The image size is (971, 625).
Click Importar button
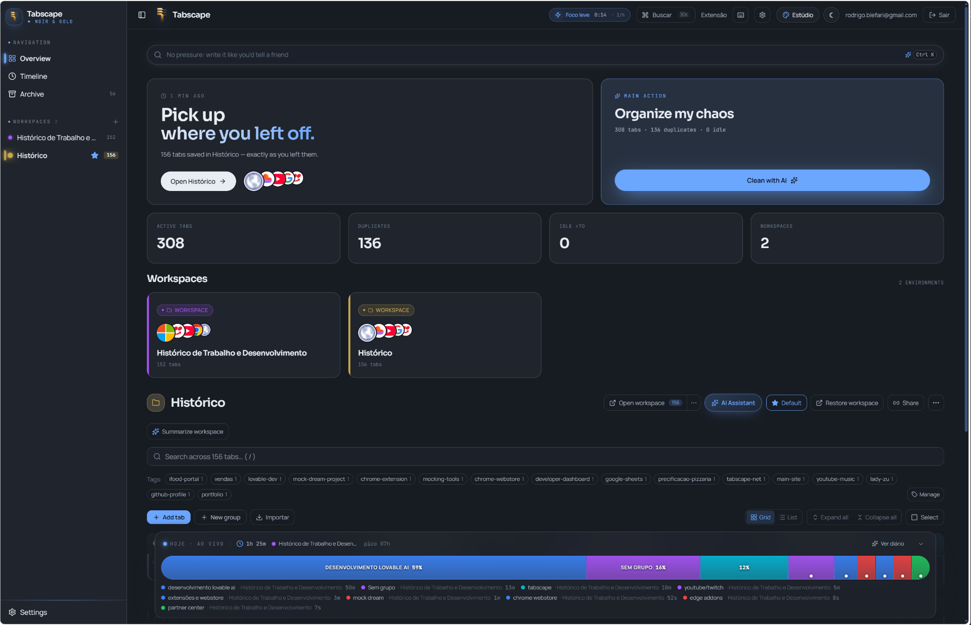[273, 517]
